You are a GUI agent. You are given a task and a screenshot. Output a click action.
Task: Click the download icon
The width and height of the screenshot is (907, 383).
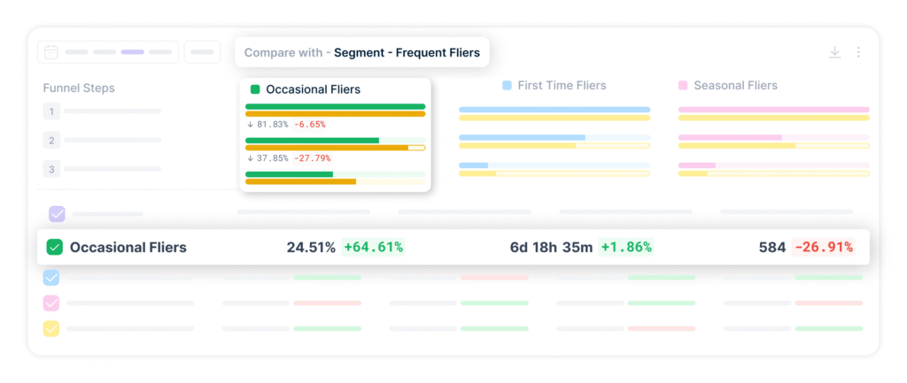tap(834, 52)
